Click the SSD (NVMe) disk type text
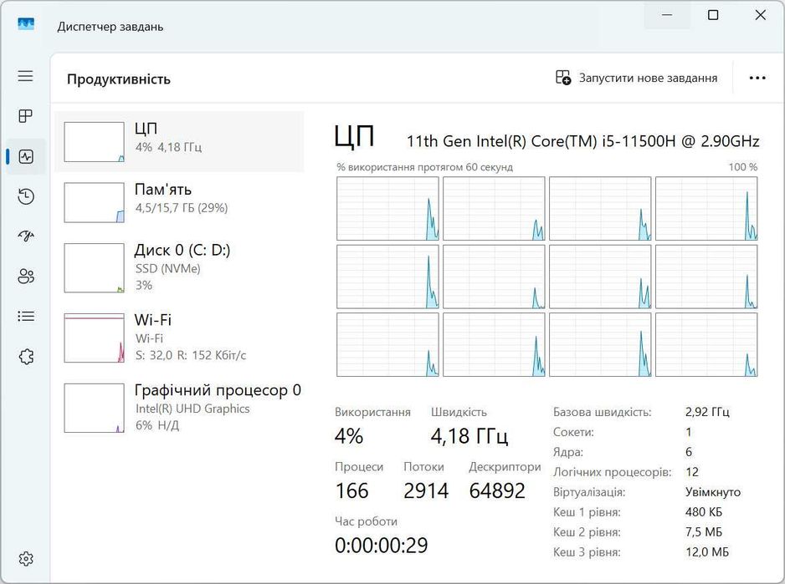The height and width of the screenshot is (584, 785). pyautogui.click(x=167, y=268)
